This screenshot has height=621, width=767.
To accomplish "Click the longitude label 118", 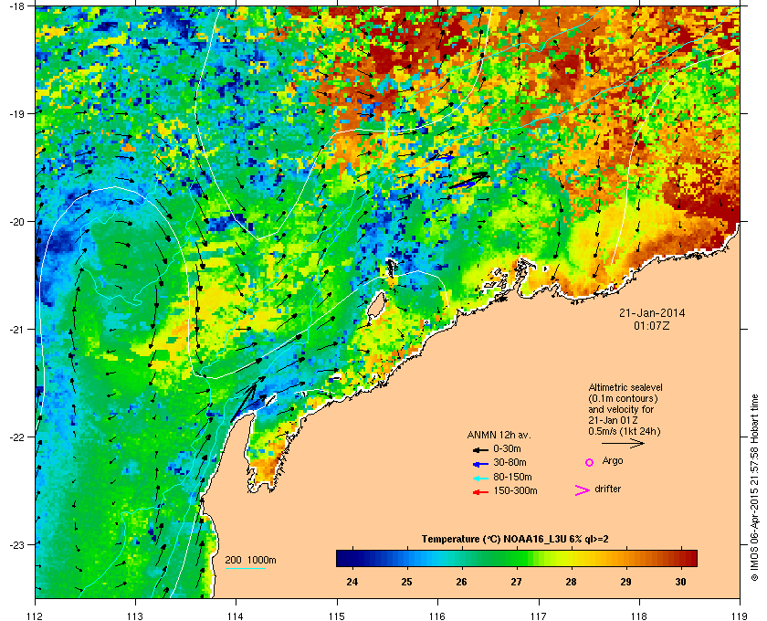I will 639,616.
